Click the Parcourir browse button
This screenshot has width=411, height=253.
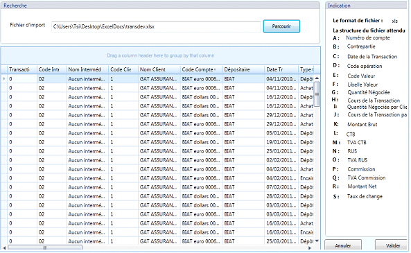(x=281, y=26)
